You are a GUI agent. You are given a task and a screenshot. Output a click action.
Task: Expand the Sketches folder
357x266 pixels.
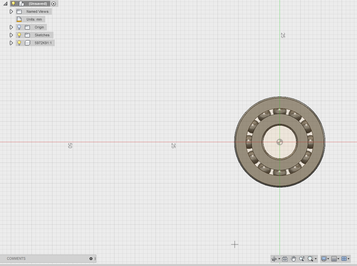point(11,35)
